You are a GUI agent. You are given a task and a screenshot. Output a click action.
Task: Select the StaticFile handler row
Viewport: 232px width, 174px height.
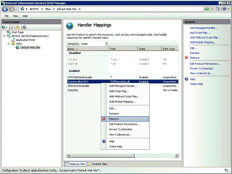pyautogui.click(x=122, y=90)
